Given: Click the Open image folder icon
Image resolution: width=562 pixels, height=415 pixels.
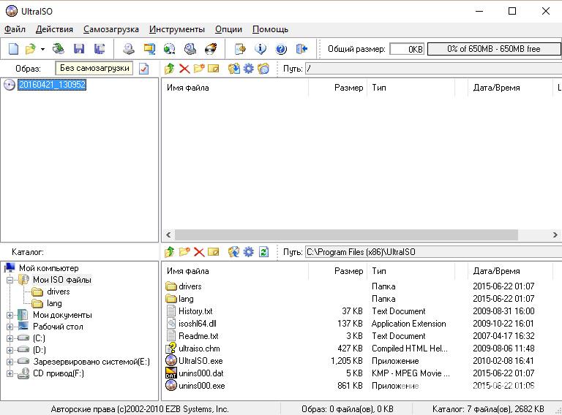Looking at the screenshot, I should 31,49.
